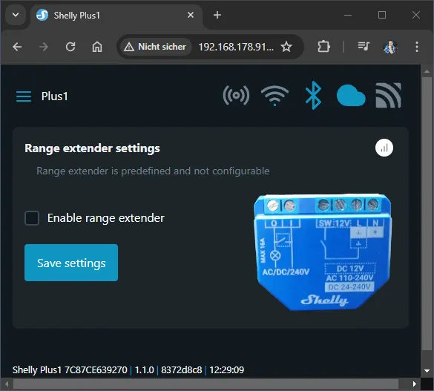Click the firmware version 1.1.0 text
The image size is (434, 391).
point(144,370)
